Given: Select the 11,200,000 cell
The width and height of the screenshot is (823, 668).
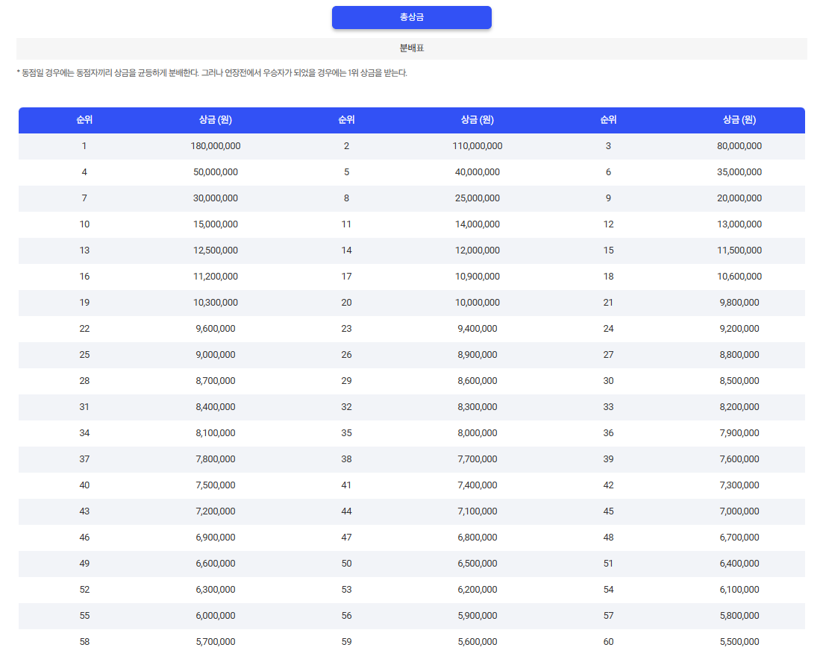Looking at the screenshot, I should (215, 277).
